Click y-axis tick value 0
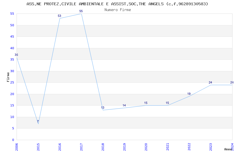Viewport: 235px width, 152px height. point(13,140)
